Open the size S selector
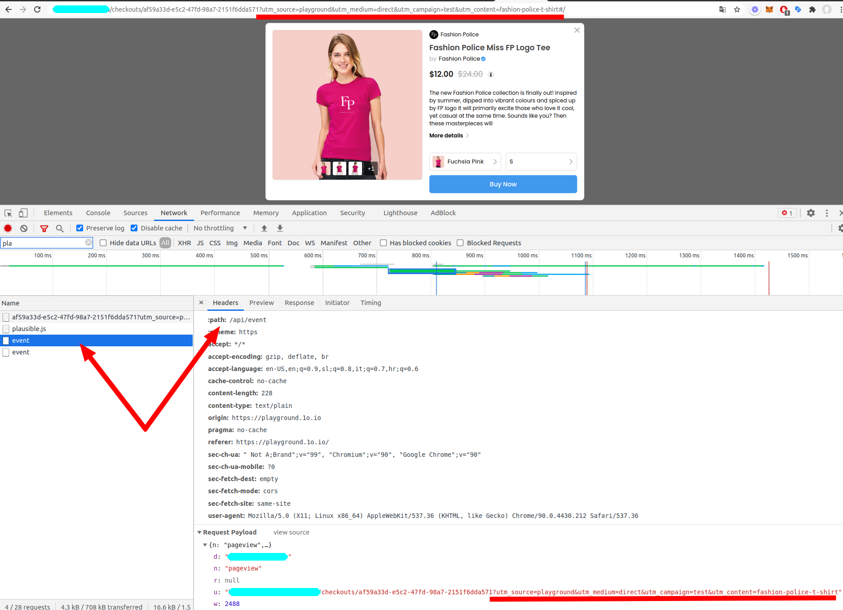 coord(541,162)
